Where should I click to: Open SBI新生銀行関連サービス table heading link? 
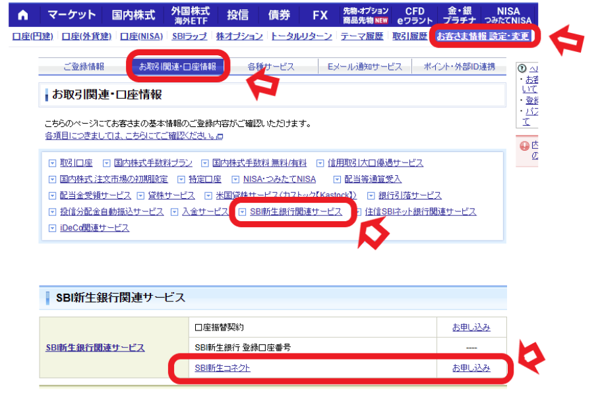coord(95,348)
